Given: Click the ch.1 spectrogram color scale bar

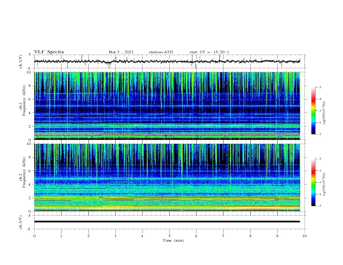Looking at the screenshot, I should pos(313,111).
